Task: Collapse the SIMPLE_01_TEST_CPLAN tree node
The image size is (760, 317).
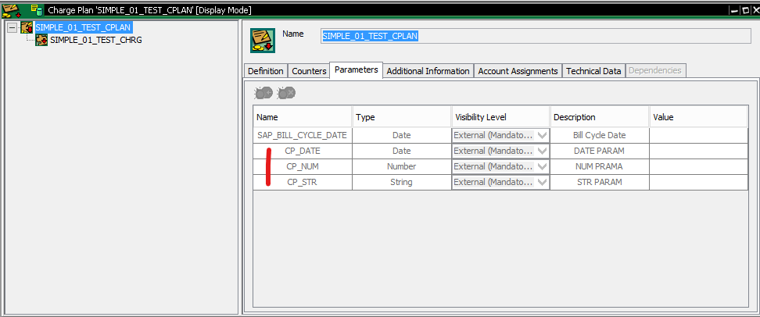Action: 11,27
